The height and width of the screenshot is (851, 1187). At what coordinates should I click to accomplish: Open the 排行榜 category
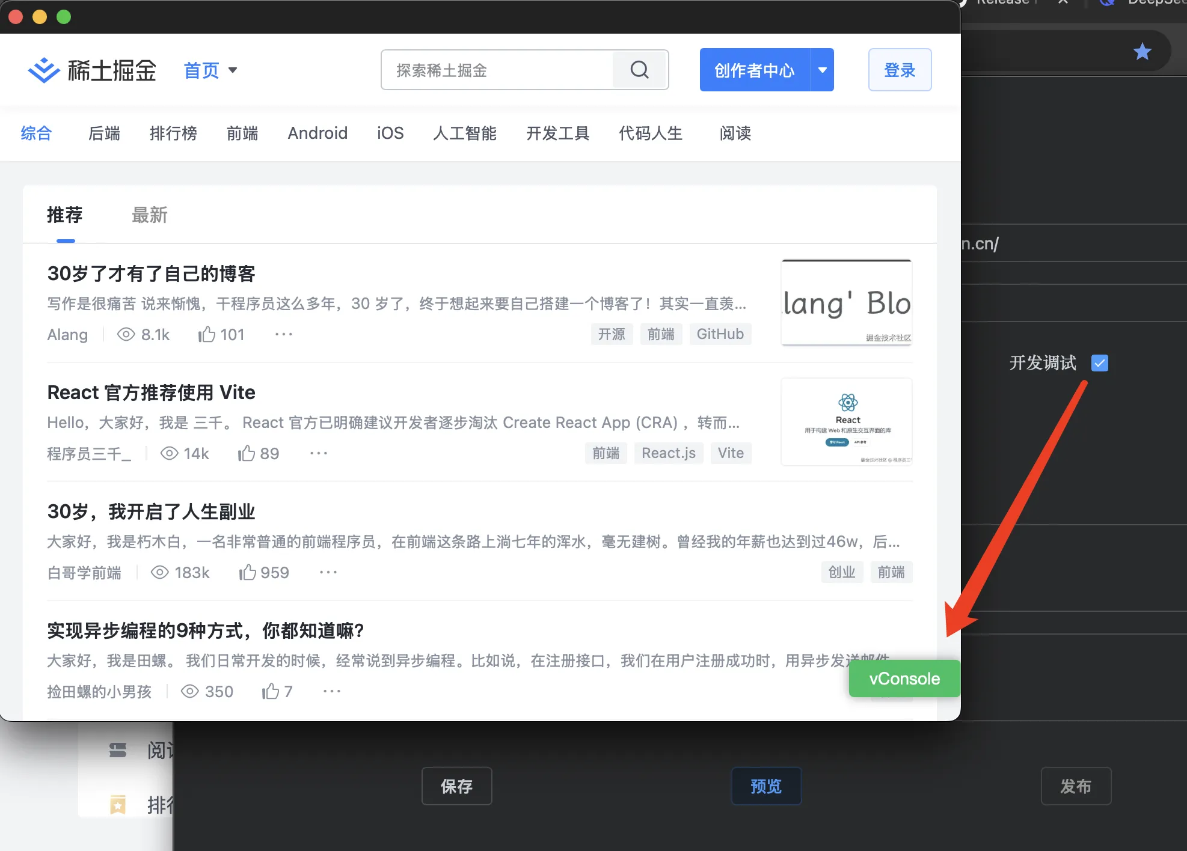click(173, 133)
